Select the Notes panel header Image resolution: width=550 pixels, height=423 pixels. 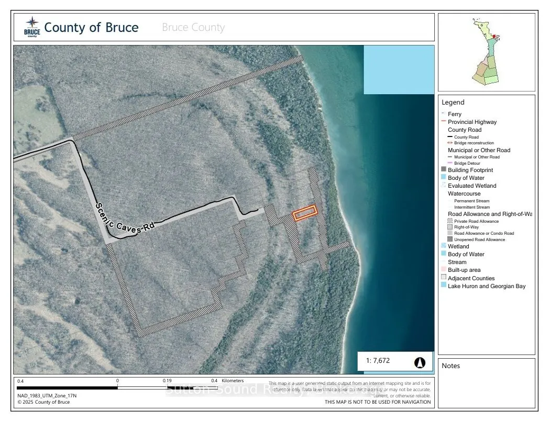pyautogui.click(x=450, y=365)
